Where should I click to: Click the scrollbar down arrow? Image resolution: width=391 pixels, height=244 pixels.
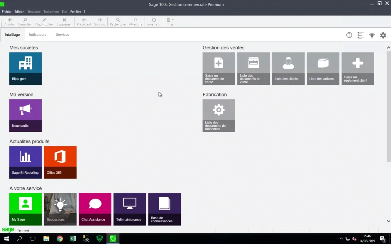point(389,221)
